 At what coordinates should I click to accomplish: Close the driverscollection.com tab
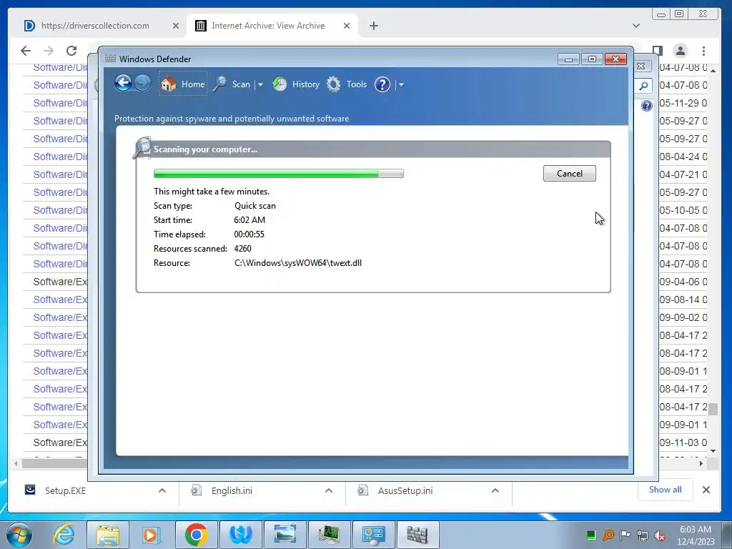pyautogui.click(x=176, y=26)
